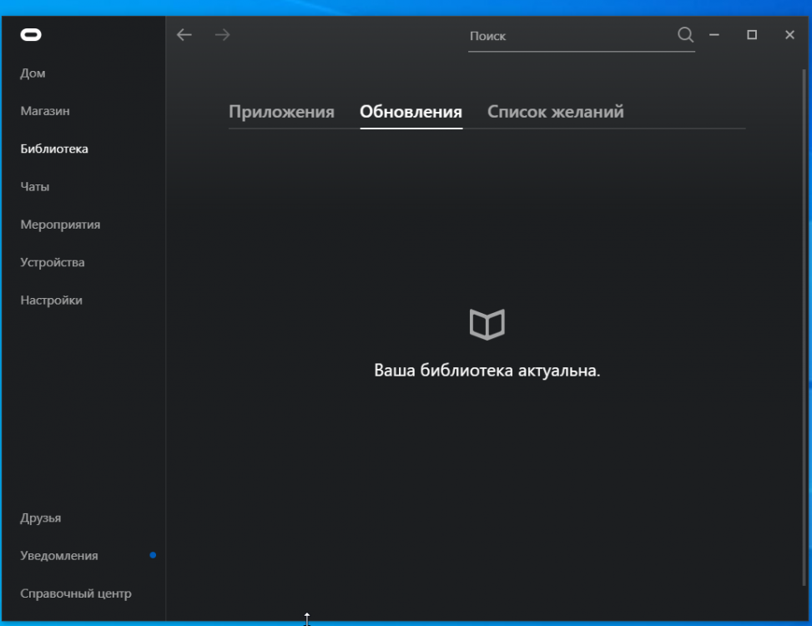Image resolution: width=812 pixels, height=626 pixels.
Task: Open Чаты in the sidebar
Action: [x=35, y=186]
